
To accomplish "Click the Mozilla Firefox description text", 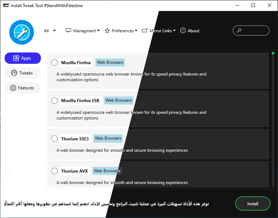I will point(131,77).
